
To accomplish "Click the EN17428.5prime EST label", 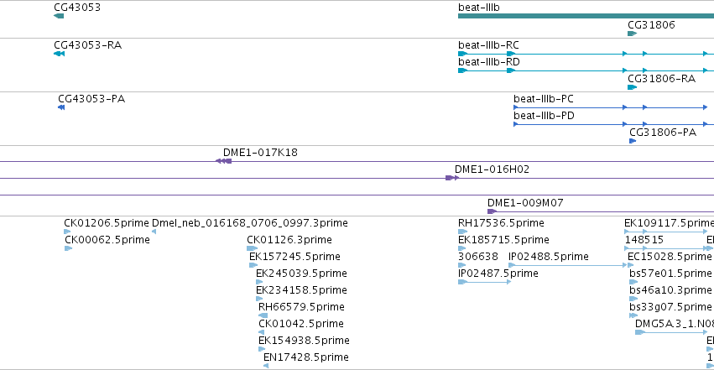I will tap(306, 357).
